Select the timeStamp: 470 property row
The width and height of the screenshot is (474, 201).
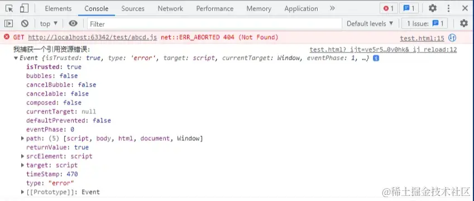coord(52,174)
